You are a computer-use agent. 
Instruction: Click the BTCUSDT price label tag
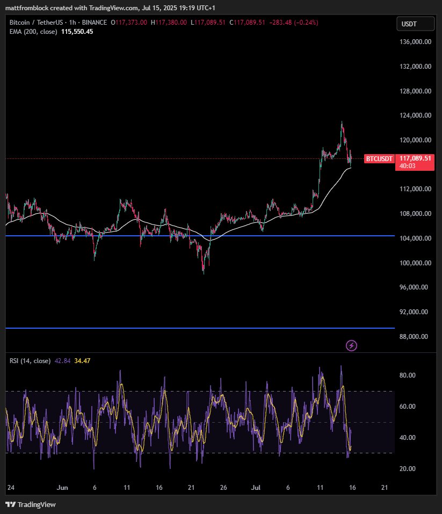coord(379,158)
